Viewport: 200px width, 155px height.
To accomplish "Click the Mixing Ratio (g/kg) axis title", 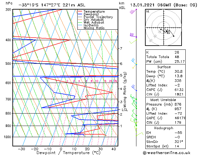I will pos(125,90).
